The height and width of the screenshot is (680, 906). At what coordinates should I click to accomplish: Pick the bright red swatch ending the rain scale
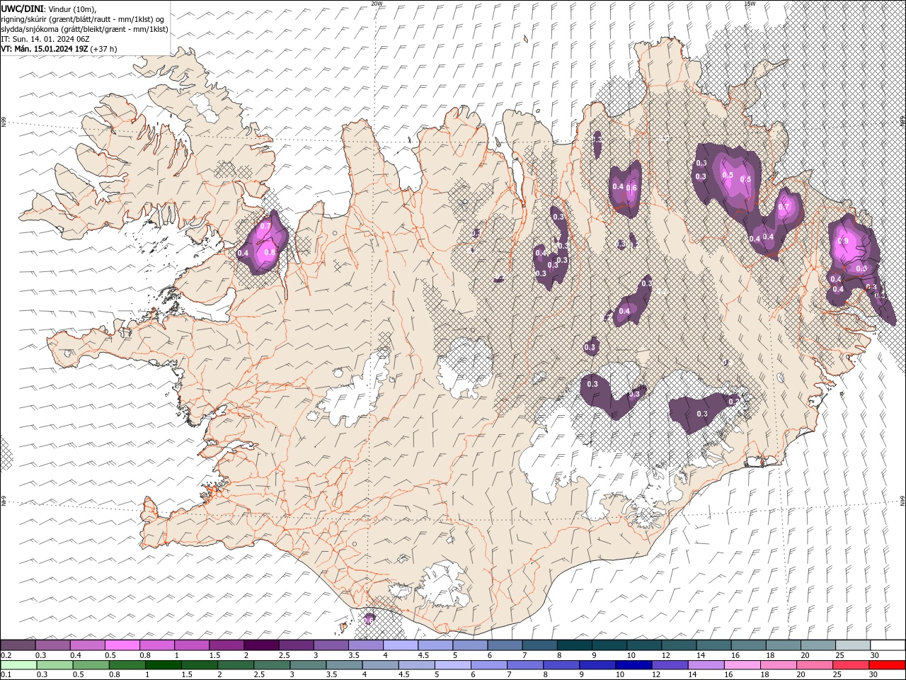pyautogui.click(x=888, y=665)
